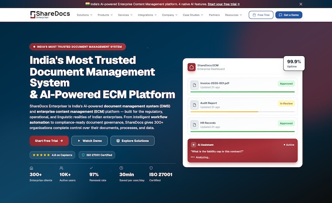
Task: Click the Explore Solutions button
Action: [132, 141]
